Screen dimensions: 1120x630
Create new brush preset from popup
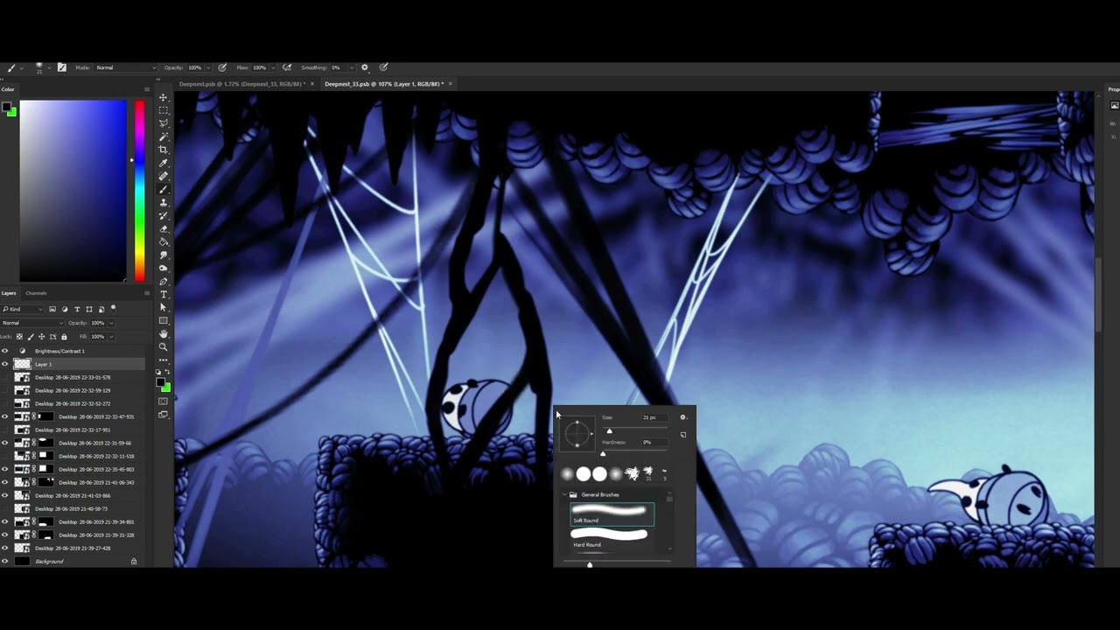[x=683, y=434]
